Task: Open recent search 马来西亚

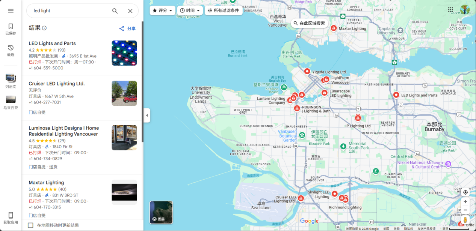Action: pyautogui.click(x=11, y=102)
